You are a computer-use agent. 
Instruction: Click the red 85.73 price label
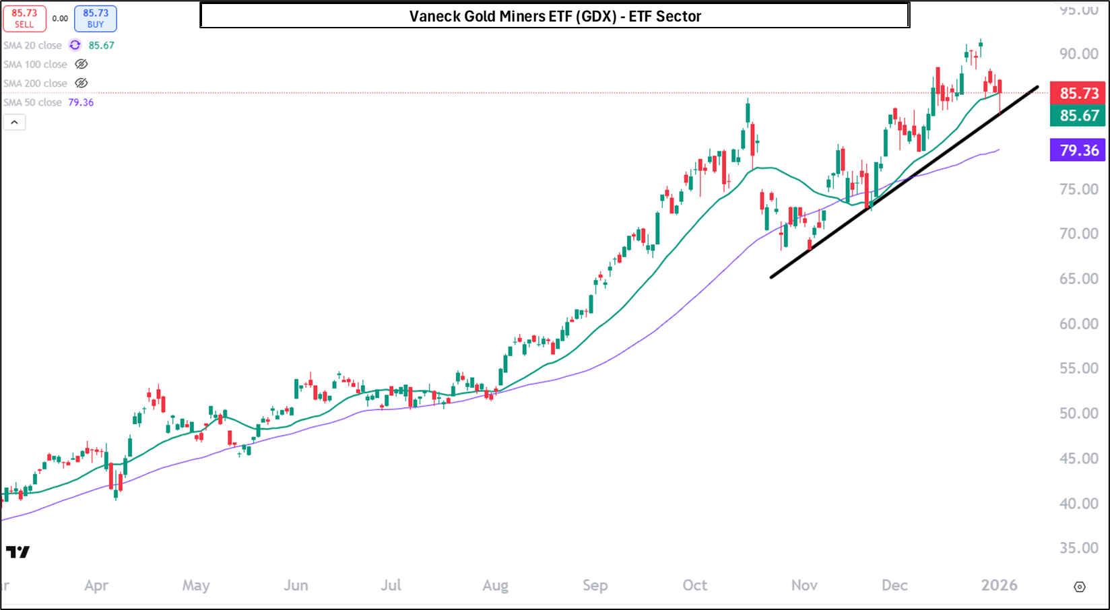coord(1078,94)
